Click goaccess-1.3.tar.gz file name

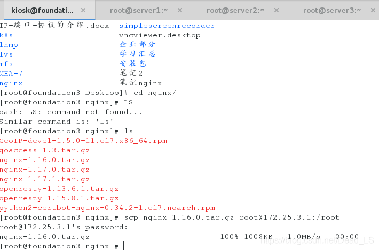point(45,150)
